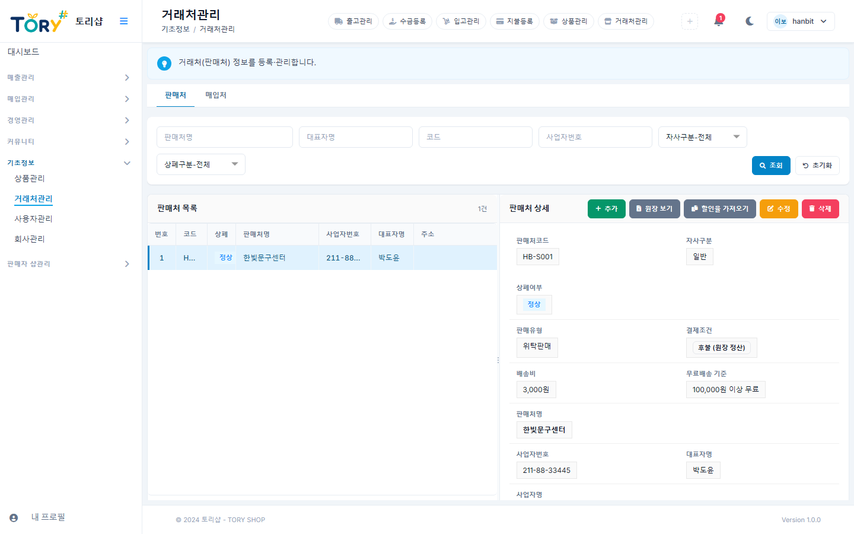Viewport: 854px width, 534px height.
Task: Click the green 추가 button
Action: pos(607,209)
